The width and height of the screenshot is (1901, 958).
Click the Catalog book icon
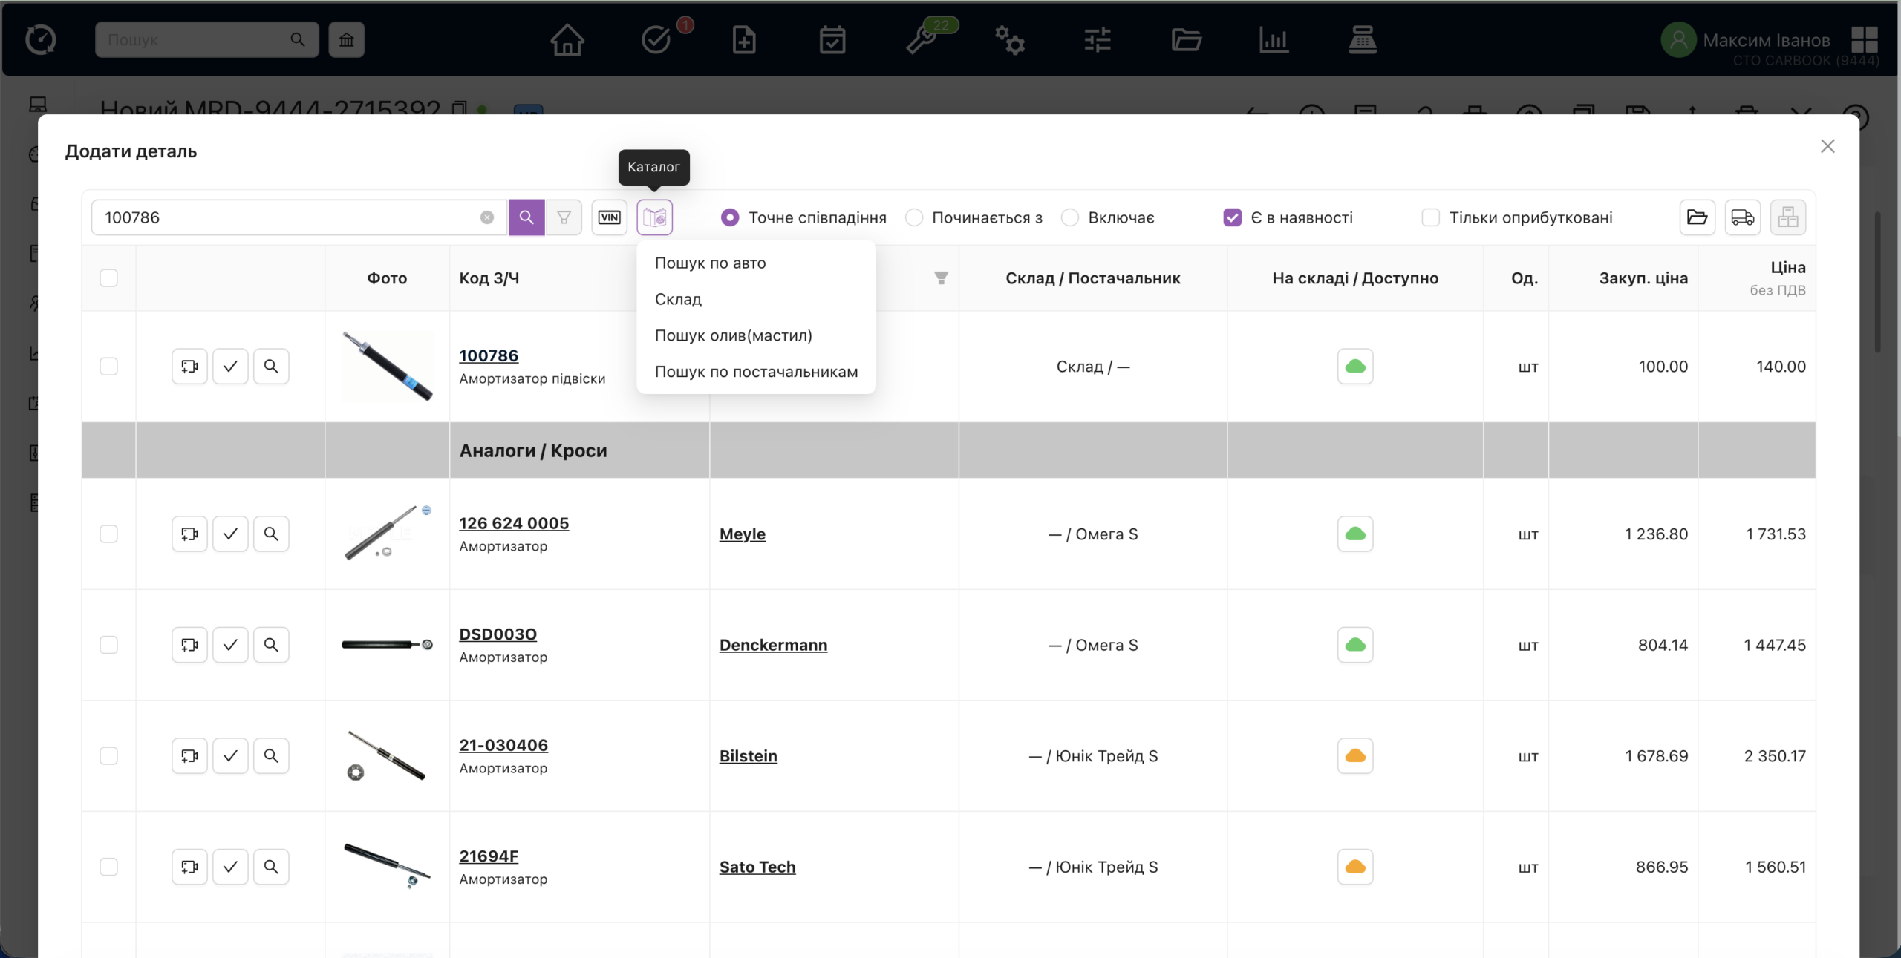[x=654, y=217]
